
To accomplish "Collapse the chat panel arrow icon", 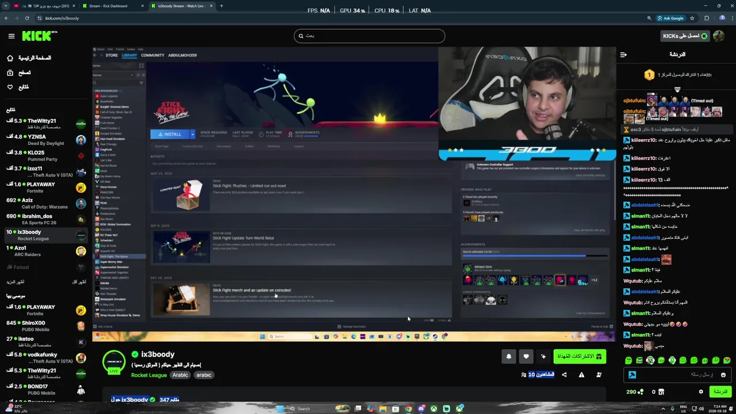I will [623, 55].
